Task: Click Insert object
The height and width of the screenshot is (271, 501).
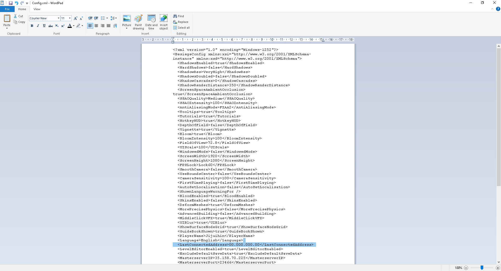Action: (164, 22)
